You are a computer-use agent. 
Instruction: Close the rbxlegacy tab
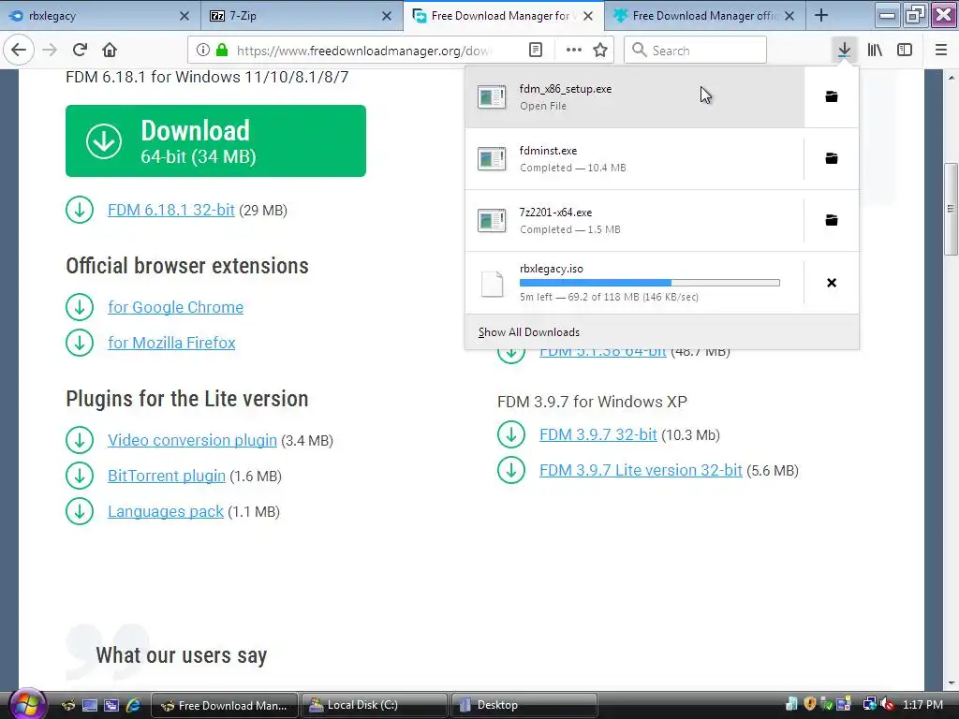184,16
